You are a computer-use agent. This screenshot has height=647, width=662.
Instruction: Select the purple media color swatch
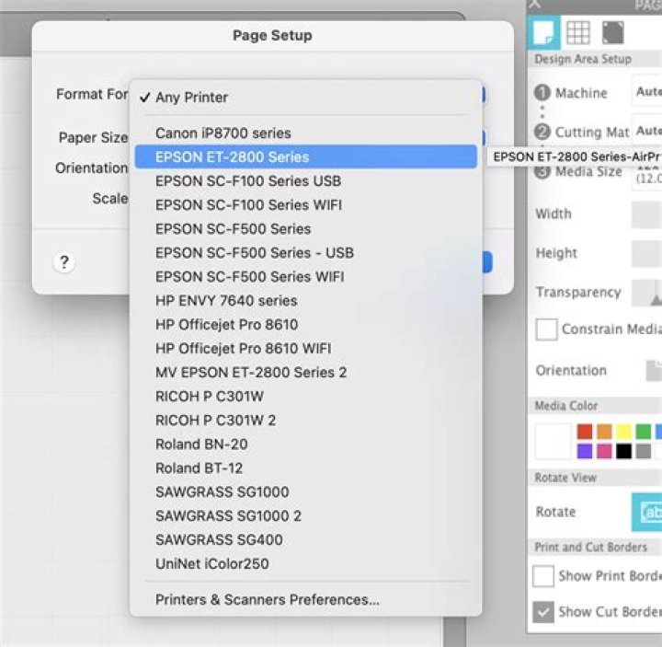pyautogui.click(x=585, y=451)
